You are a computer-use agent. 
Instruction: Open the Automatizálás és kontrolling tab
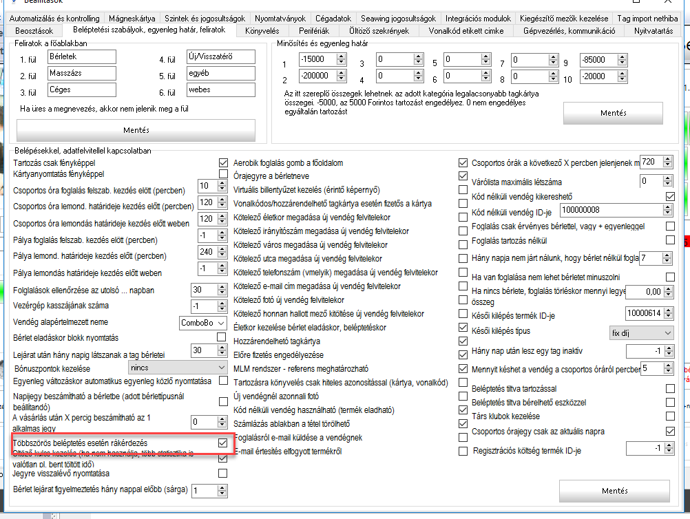pos(54,19)
